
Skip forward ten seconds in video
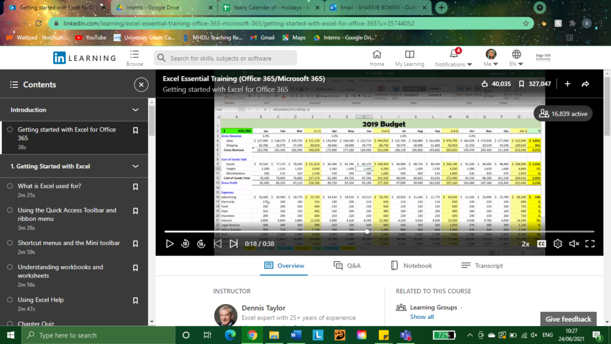tap(201, 244)
